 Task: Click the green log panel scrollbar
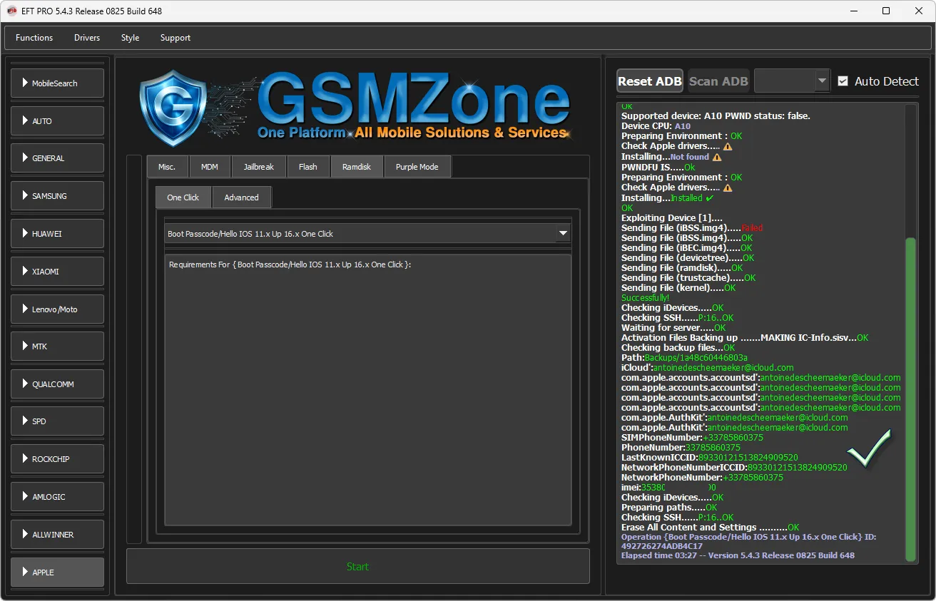coord(910,399)
